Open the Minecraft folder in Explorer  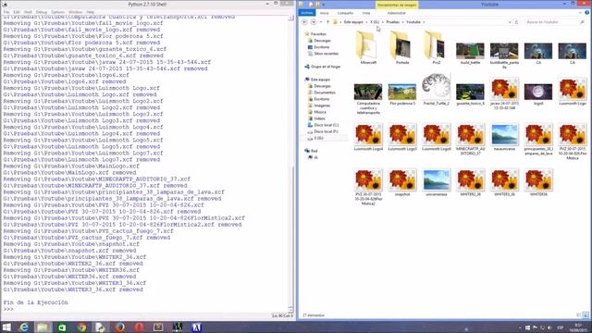pos(368,46)
